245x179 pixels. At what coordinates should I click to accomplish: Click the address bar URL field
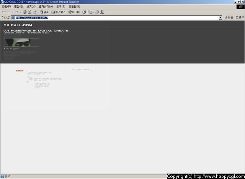(x=117, y=18)
